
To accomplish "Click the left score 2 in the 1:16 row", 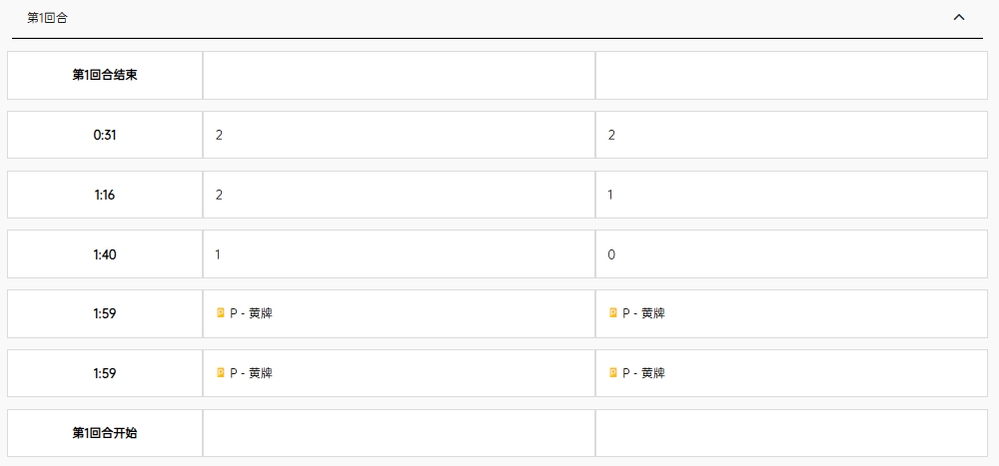I will point(219,195).
